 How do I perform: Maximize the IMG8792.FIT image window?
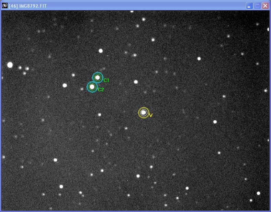(x=257, y=6)
